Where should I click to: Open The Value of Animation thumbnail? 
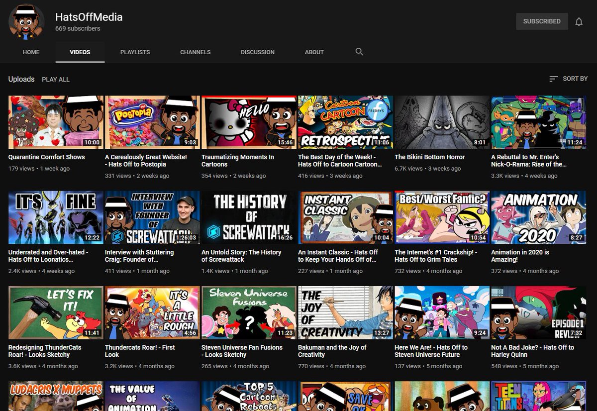152,396
